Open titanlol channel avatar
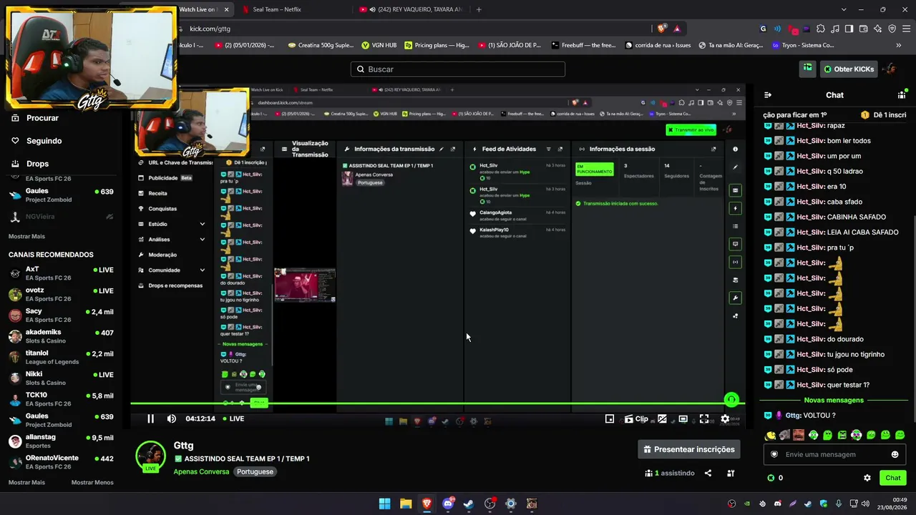 (15, 357)
